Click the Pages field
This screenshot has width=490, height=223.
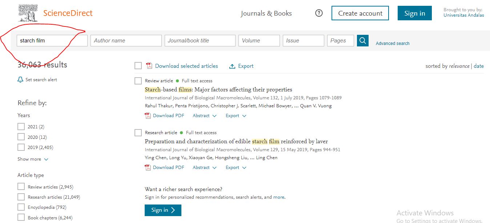point(341,41)
